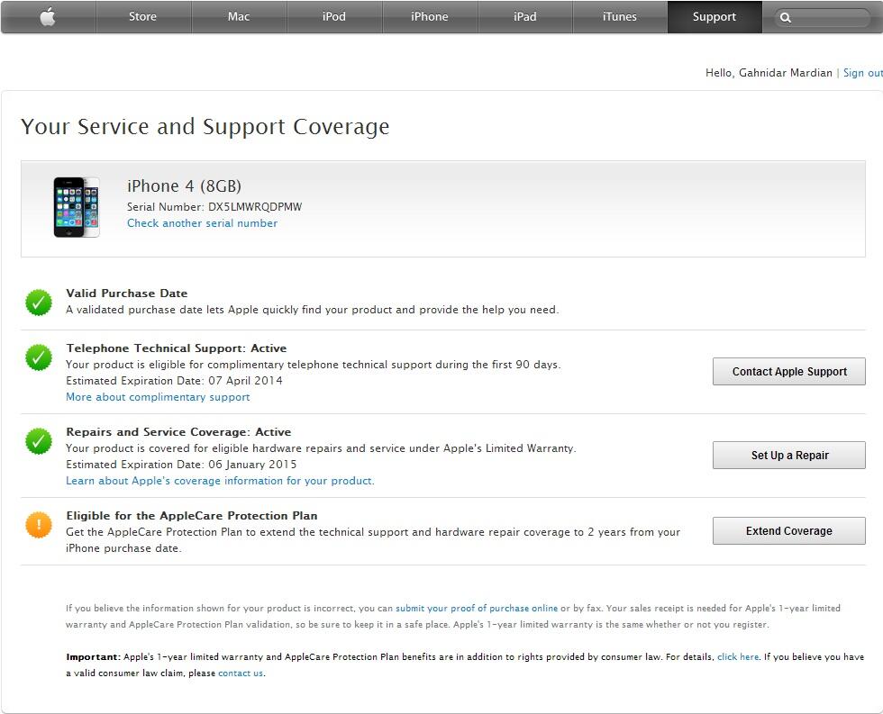Open the iTunes navigation item
Image resolution: width=883 pixels, height=714 pixels.
tap(620, 17)
